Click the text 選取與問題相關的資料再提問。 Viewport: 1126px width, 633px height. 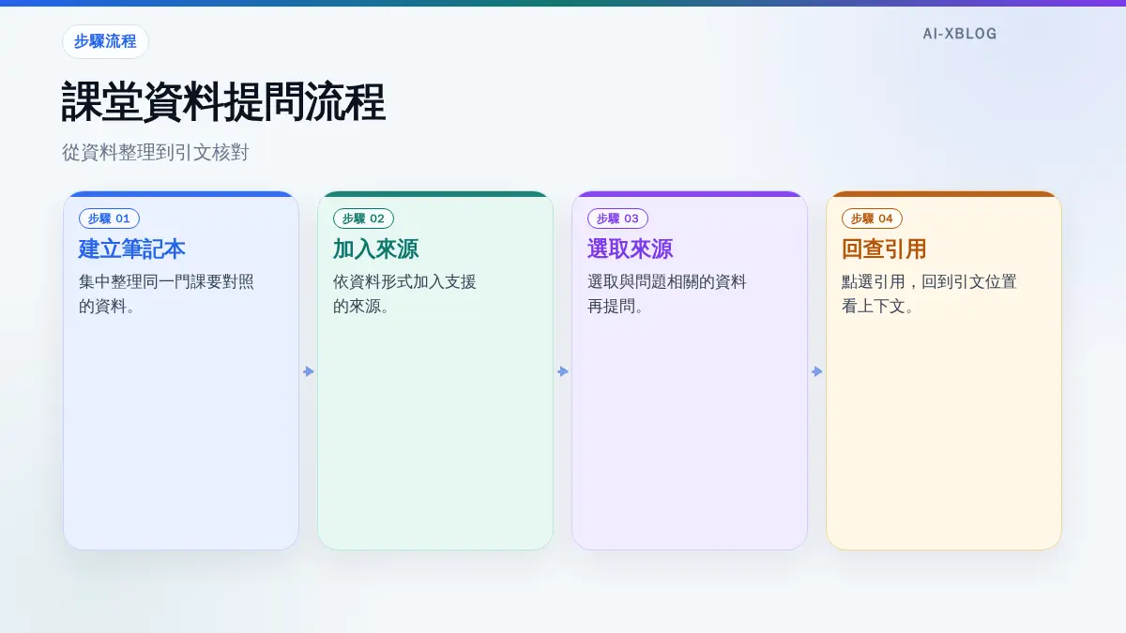coord(667,294)
